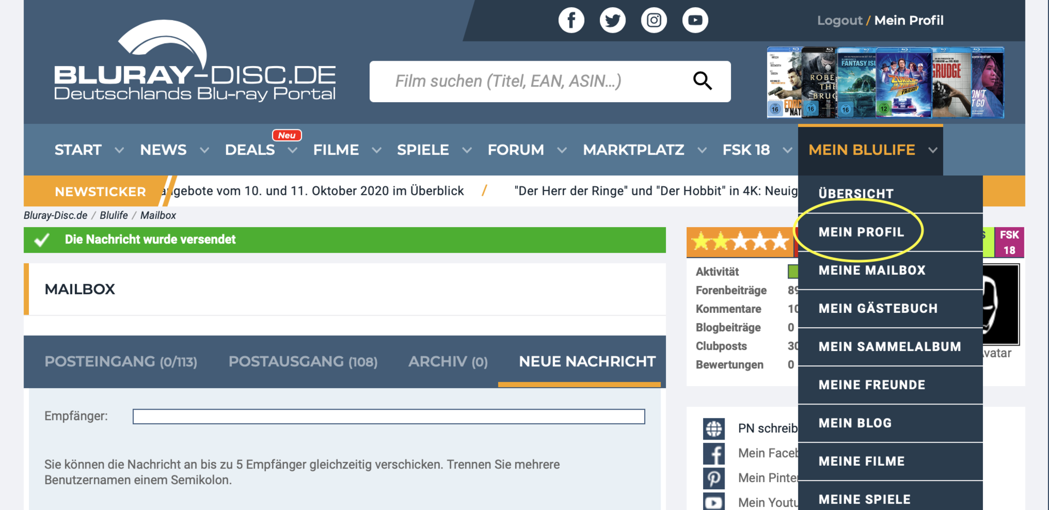Click the Back to the Future cover
The image size is (1049, 510).
pos(904,83)
